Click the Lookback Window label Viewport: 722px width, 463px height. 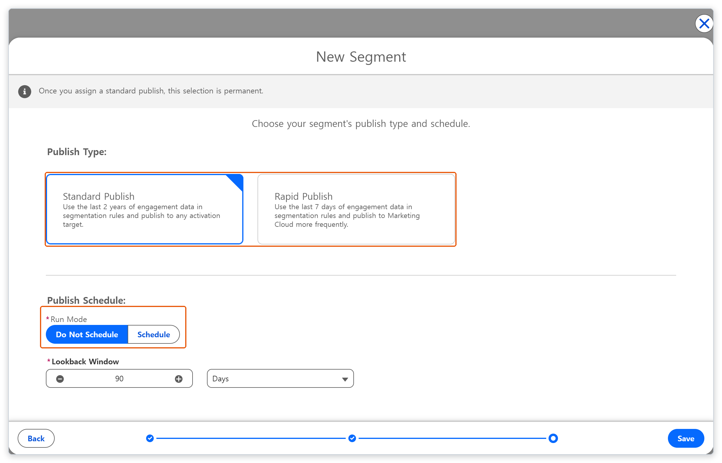pyautogui.click(x=85, y=361)
